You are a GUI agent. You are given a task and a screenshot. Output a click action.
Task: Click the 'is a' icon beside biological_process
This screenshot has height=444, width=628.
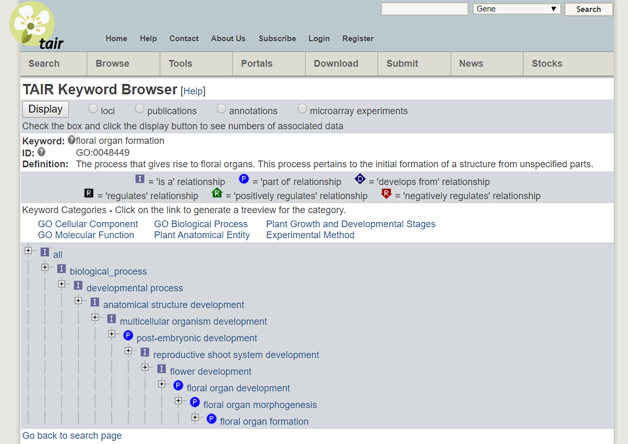61,269
